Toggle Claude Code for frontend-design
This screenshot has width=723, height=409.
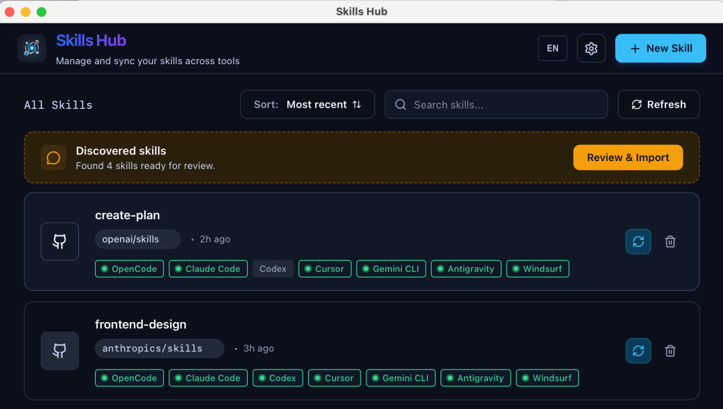pyautogui.click(x=208, y=378)
